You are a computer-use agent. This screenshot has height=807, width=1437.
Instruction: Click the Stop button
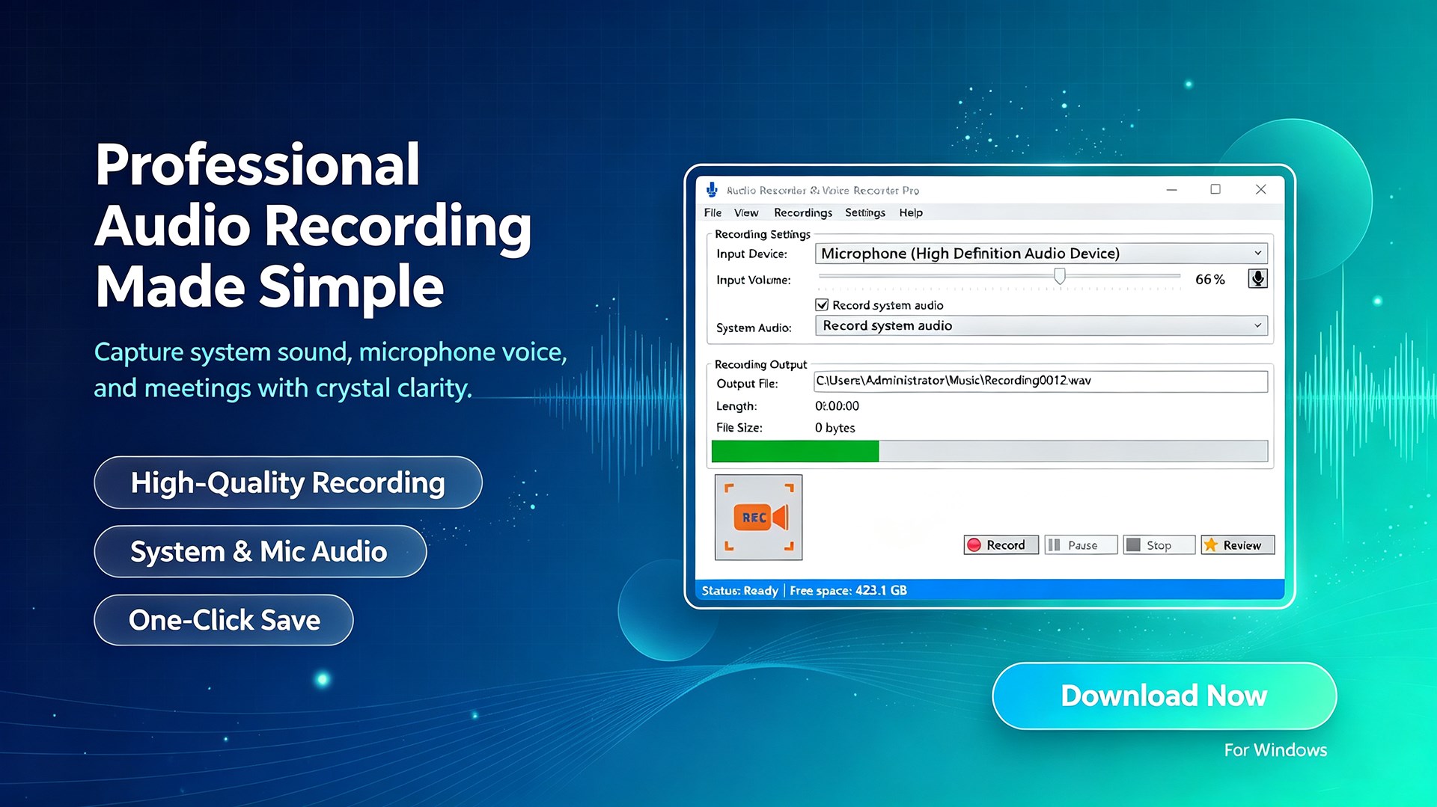click(1159, 545)
